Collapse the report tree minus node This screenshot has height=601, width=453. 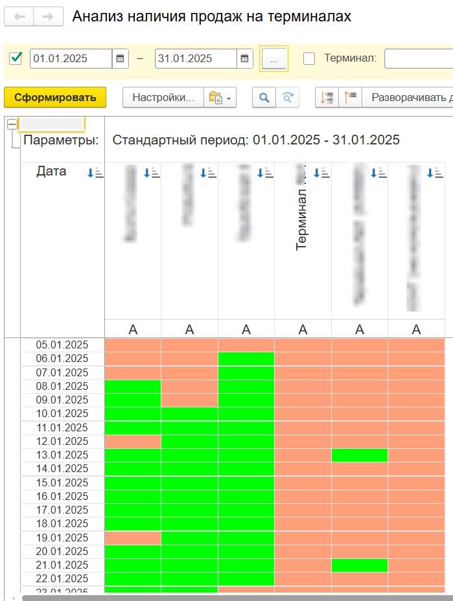(x=12, y=124)
